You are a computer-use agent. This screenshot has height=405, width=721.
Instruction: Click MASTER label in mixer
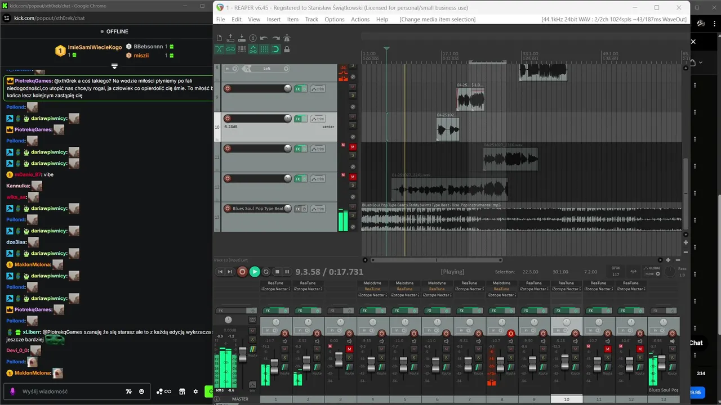click(240, 399)
